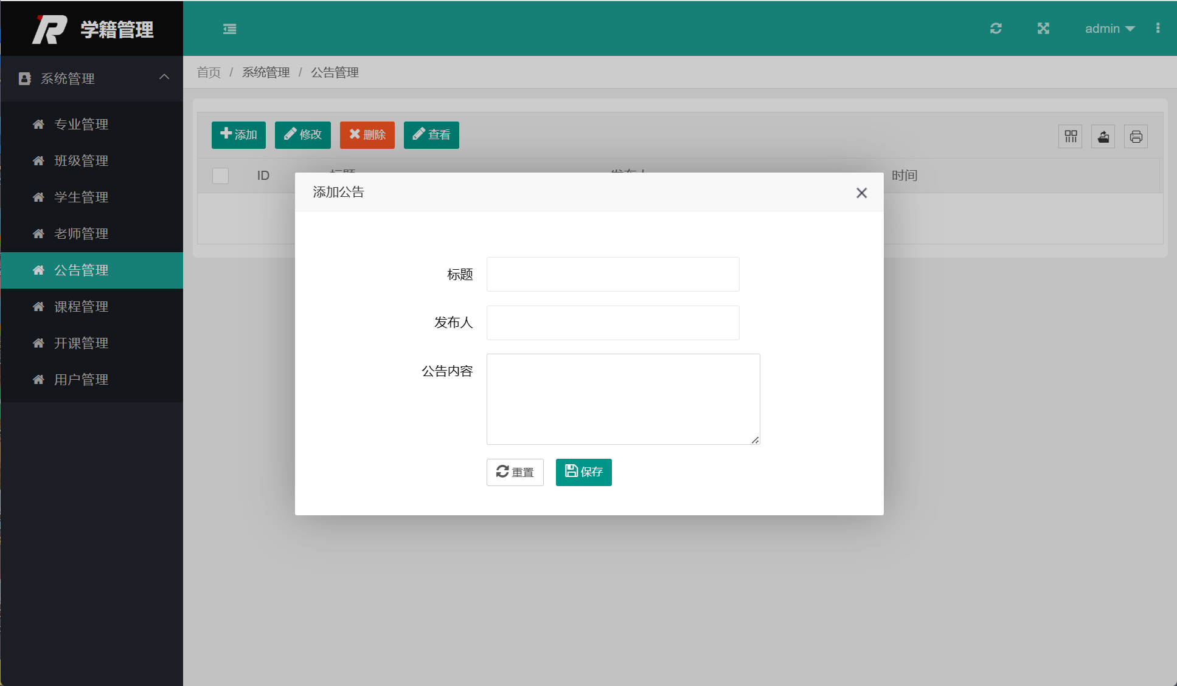This screenshot has height=686, width=1177.
Task: Click the sidebar collapse menu icon
Action: tap(229, 29)
